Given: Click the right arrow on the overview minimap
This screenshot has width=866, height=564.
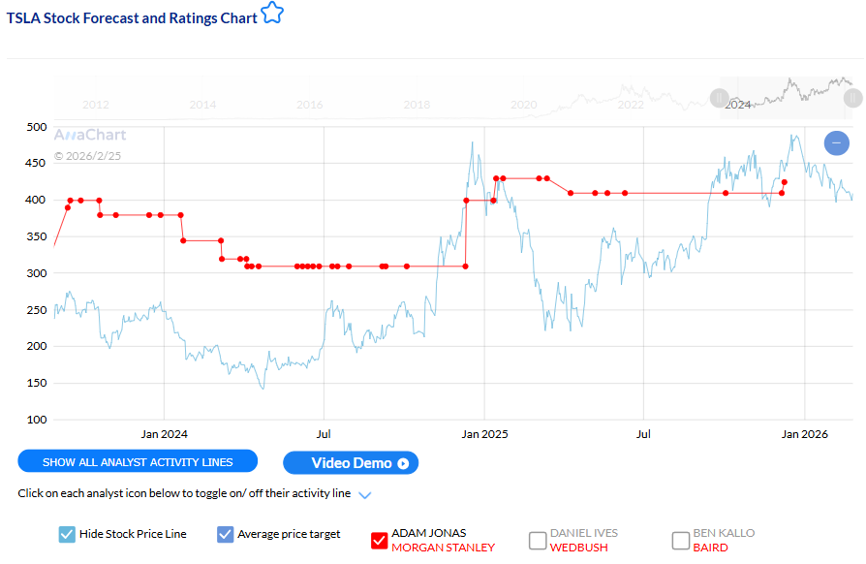Looking at the screenshot, I should point(851,98).
